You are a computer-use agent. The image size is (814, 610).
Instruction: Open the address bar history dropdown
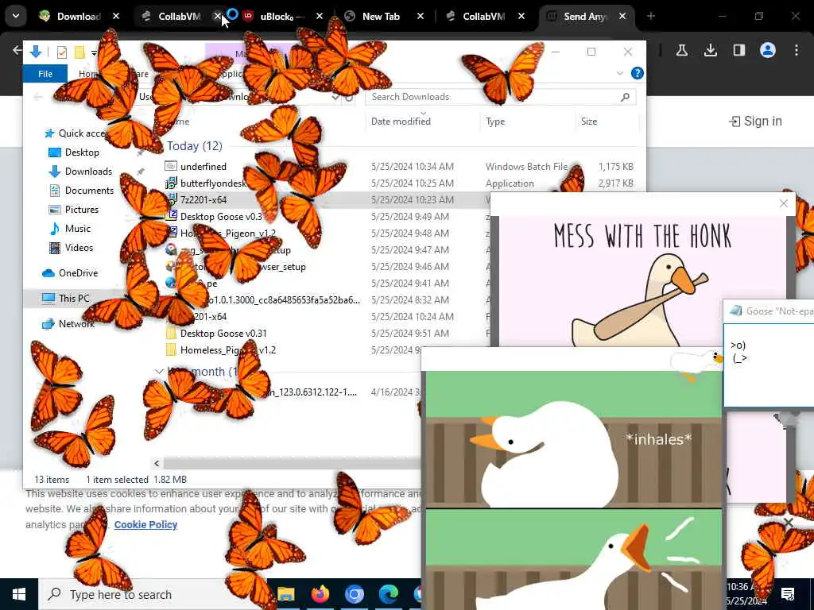coord(335,97)
